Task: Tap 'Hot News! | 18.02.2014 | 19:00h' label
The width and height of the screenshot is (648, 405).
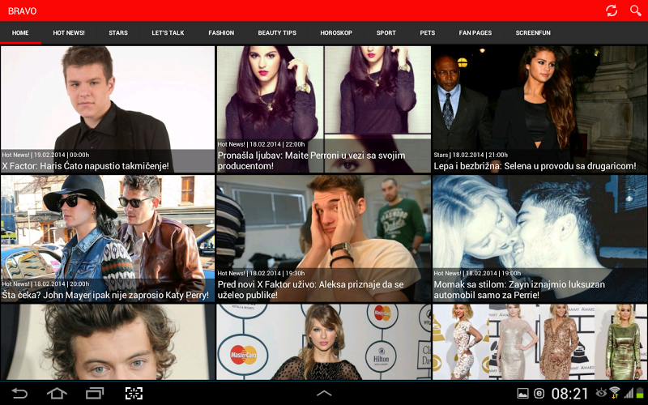Action: (x=477, y=273)
